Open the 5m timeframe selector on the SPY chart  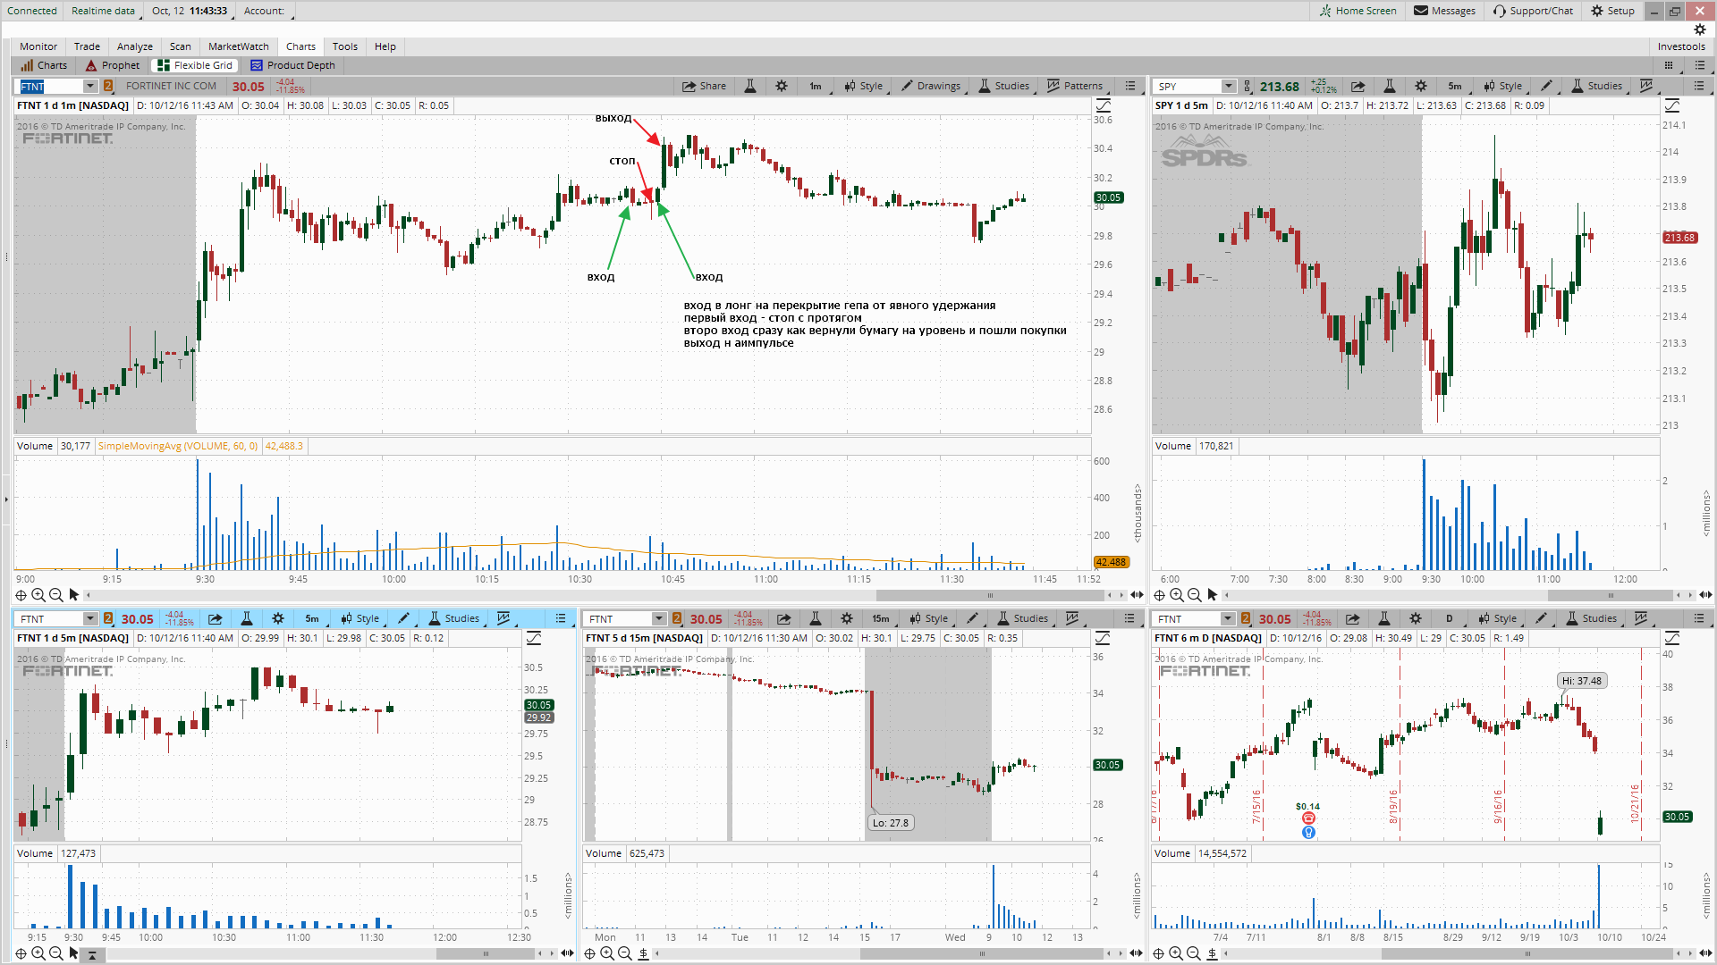(x=1455, y=86)
